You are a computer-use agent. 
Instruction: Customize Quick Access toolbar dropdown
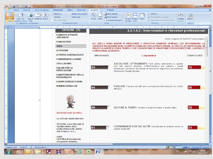(x=35, y=6)
